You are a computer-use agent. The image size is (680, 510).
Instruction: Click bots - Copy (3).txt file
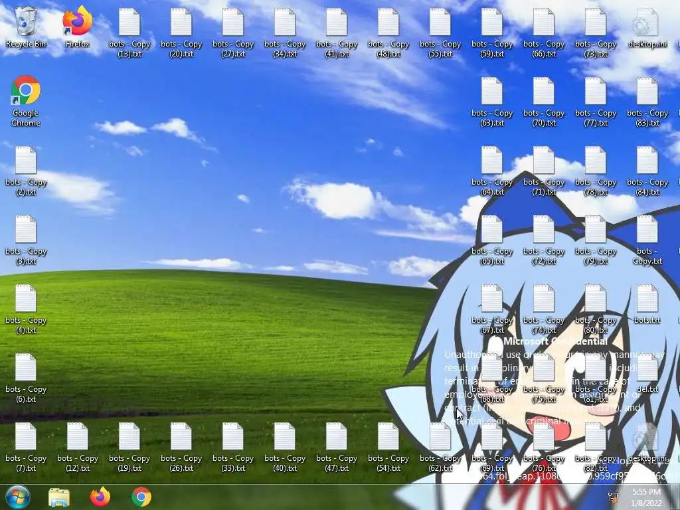(x=26, y=240)
